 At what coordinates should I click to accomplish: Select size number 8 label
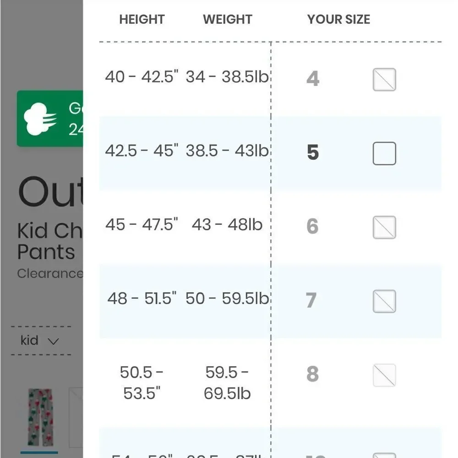pos(312,374)
